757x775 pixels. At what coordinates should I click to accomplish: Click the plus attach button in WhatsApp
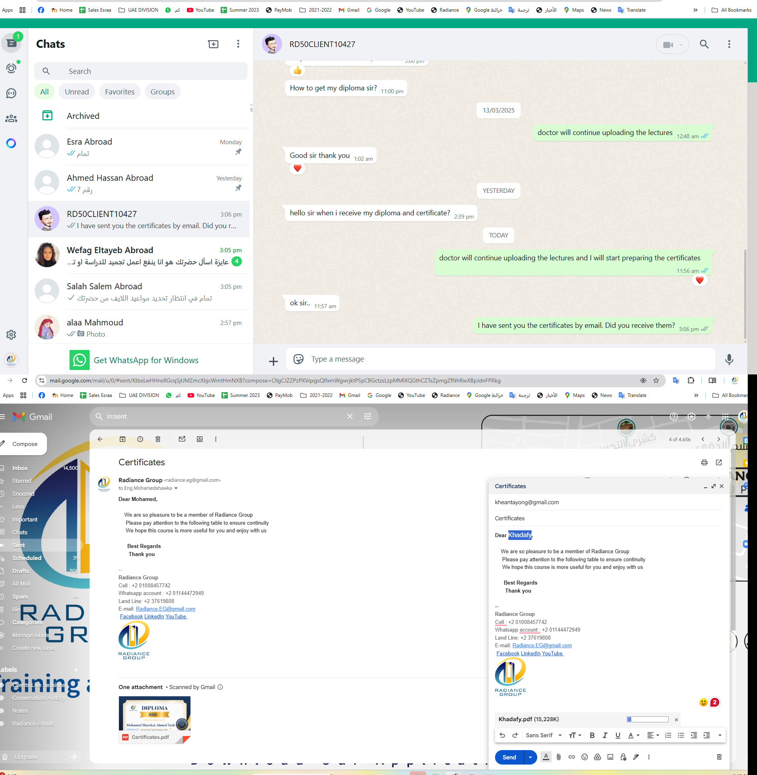point(273,361)
